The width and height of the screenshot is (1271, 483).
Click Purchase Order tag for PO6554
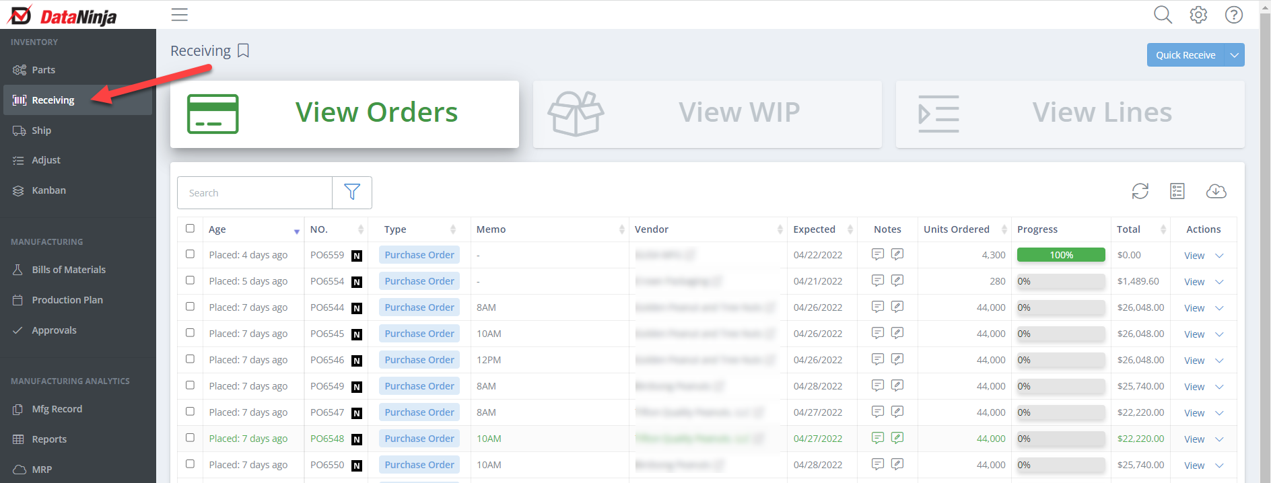(419, 281)
